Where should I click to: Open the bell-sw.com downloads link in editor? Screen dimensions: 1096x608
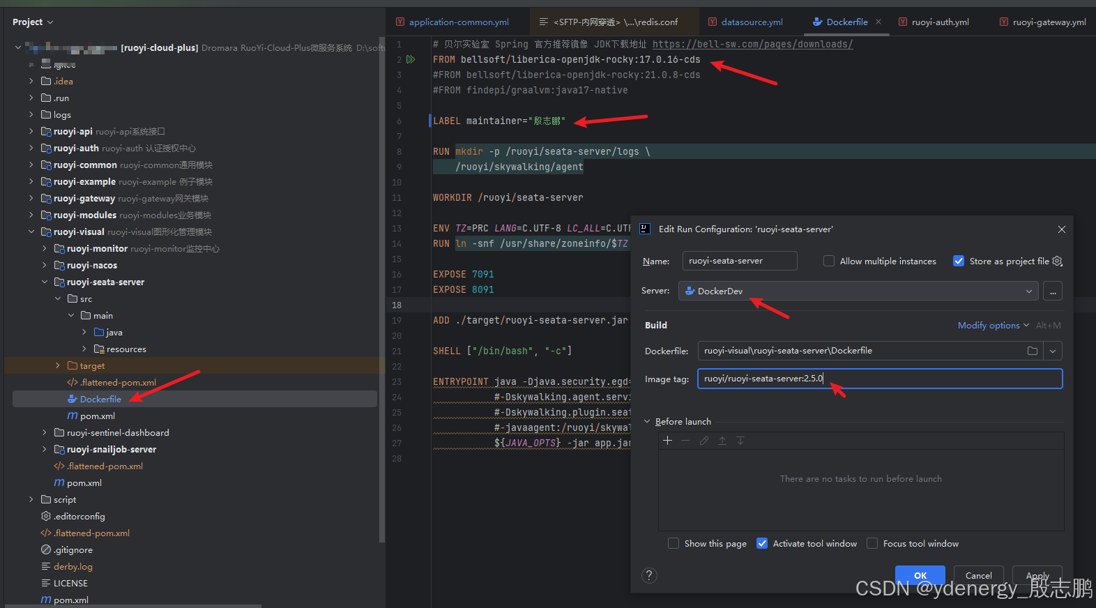point(752,44)
